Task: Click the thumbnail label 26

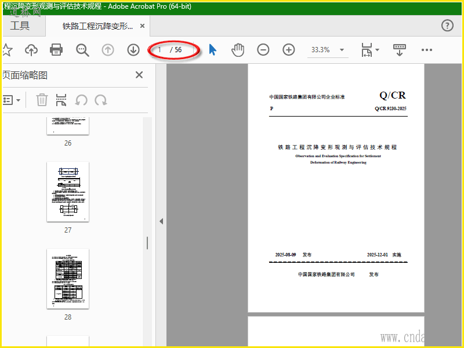Action: coord(68,143)
